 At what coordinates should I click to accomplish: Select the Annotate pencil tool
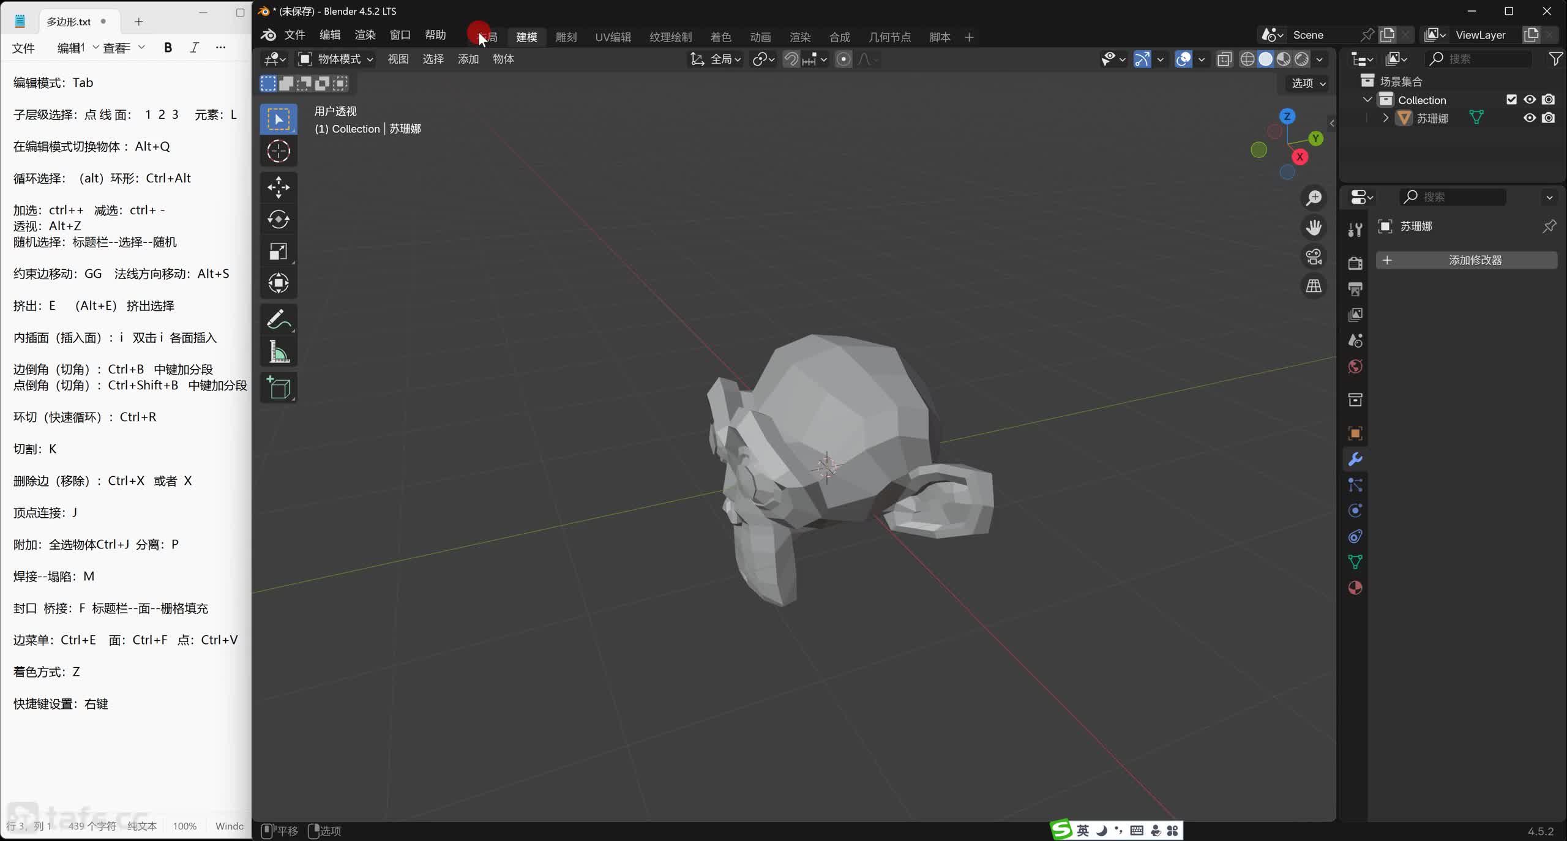coord(279,319)
